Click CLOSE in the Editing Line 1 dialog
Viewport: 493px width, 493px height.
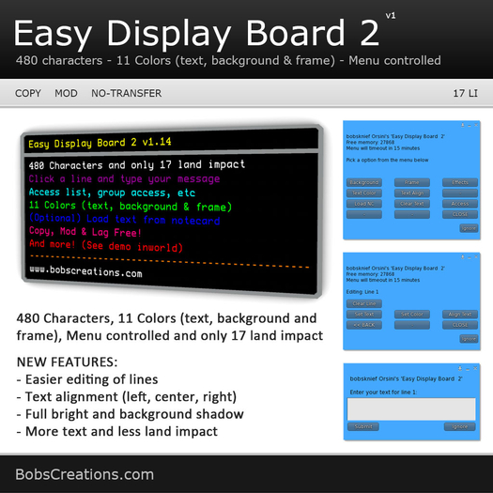point(460,325)
